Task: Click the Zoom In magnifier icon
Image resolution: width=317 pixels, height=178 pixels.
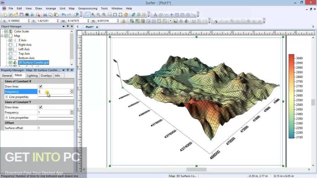Action: (93, 14)
